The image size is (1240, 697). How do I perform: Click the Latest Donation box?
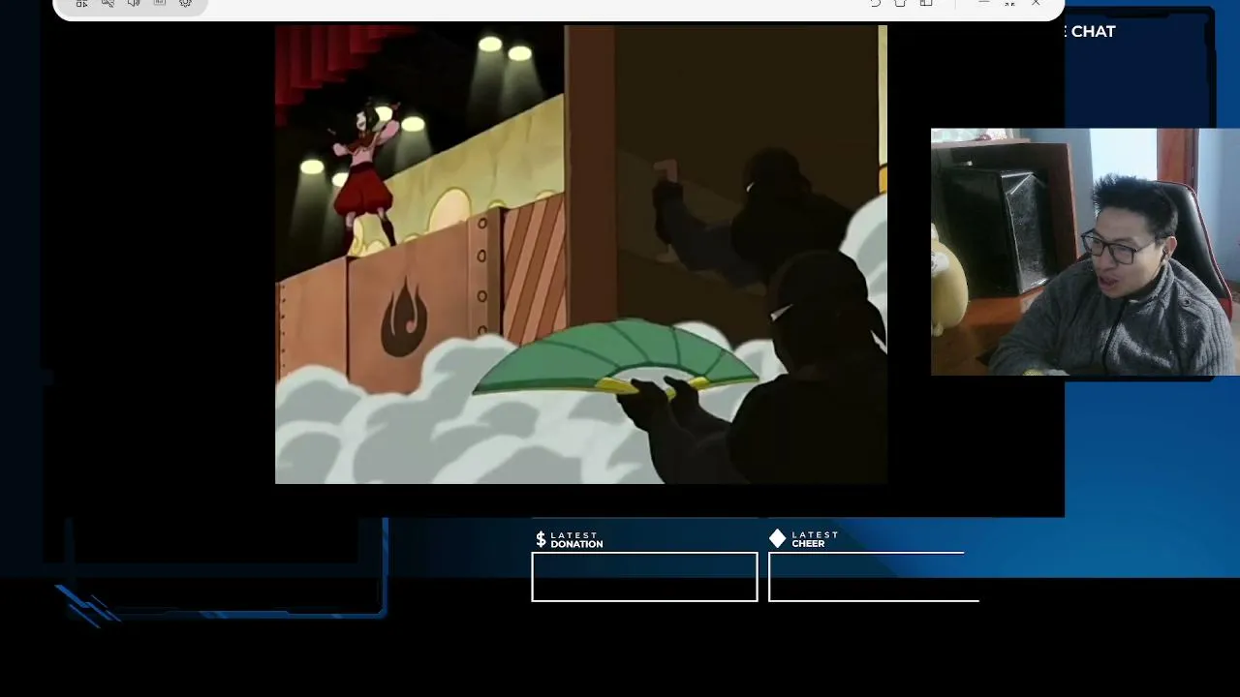(x=644, y=577)
